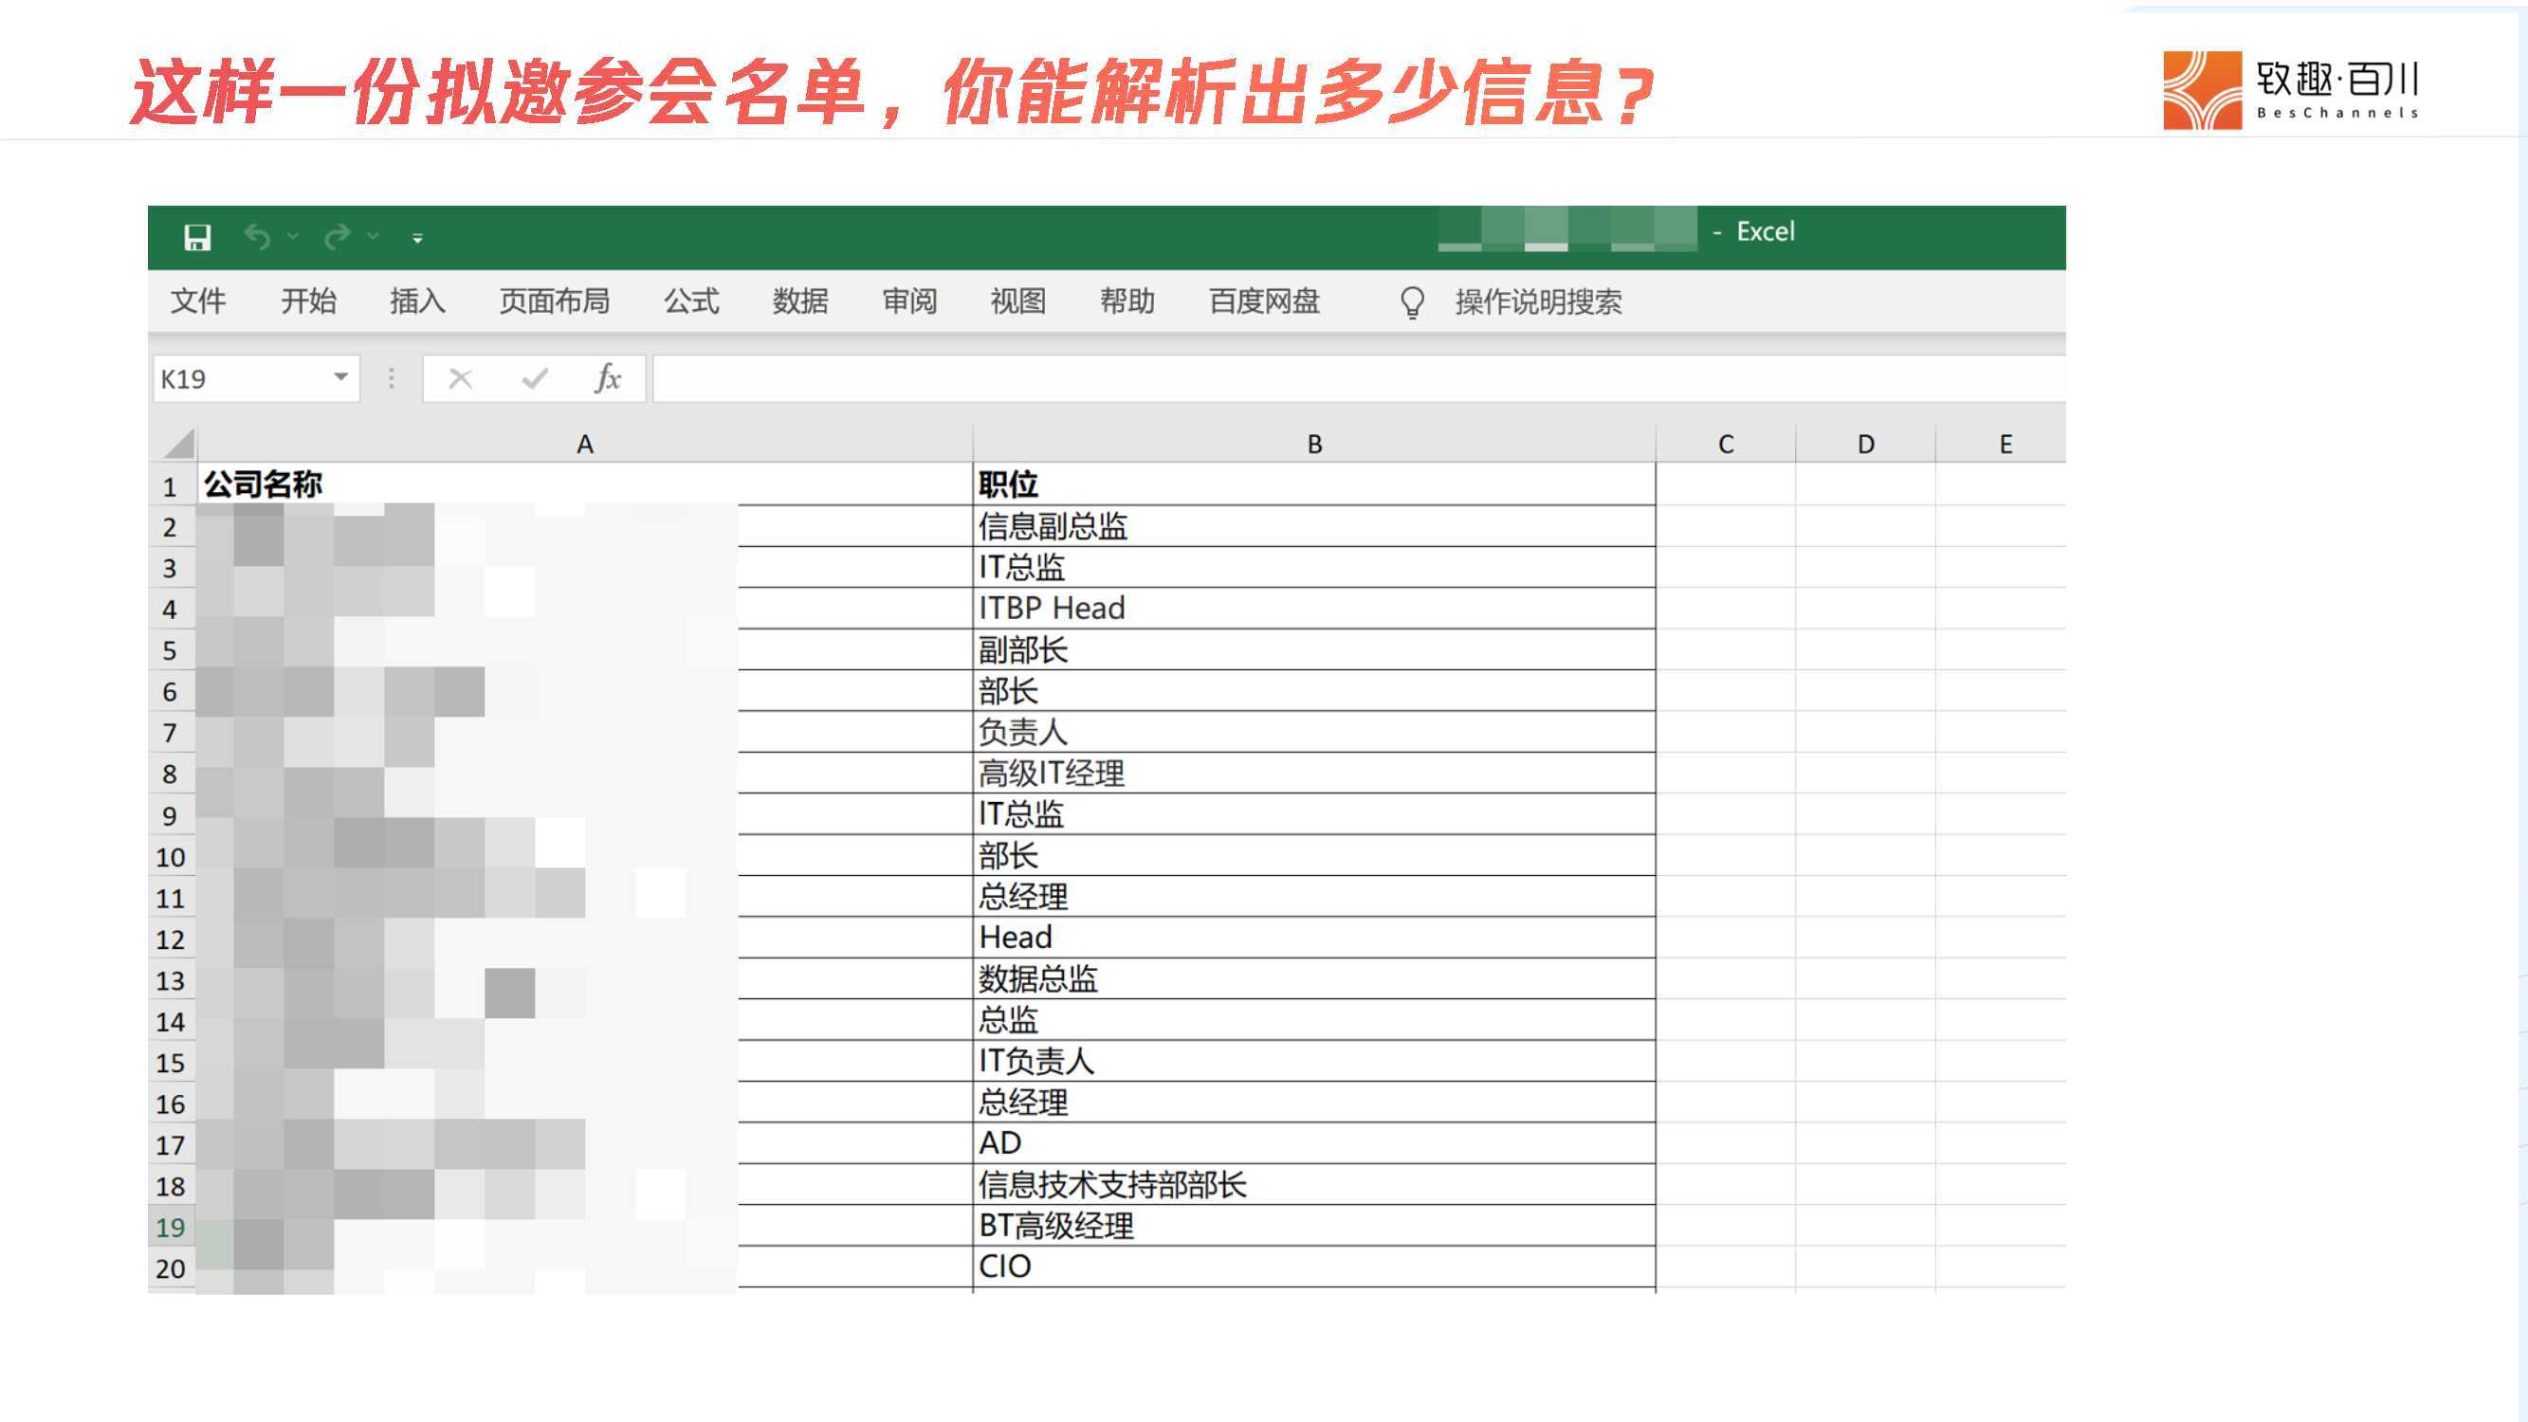
Task: Click inside the formula bar
Action: tap(1359, 379)
